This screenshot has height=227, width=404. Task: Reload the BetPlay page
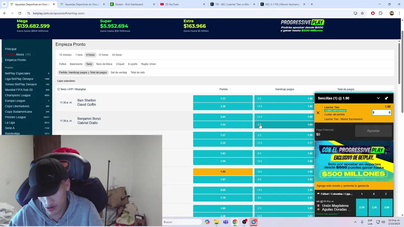click(x=20, y=13)
